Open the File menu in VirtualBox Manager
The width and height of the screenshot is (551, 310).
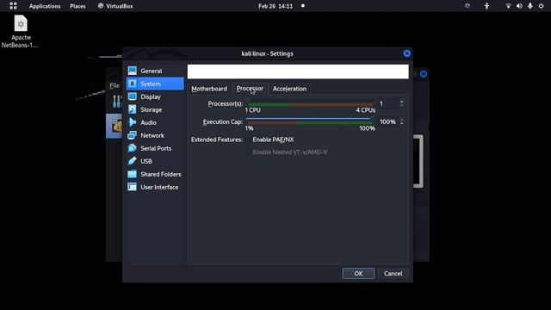click(115, 85)
